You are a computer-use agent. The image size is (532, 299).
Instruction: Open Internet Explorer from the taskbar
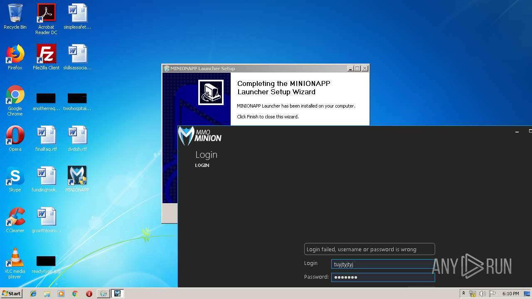[33, 294]
